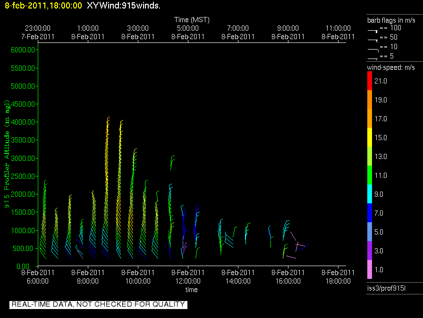Select the 16:00:00 bottom time axis tick
The image size is (423, 318).
coord(288,280)
